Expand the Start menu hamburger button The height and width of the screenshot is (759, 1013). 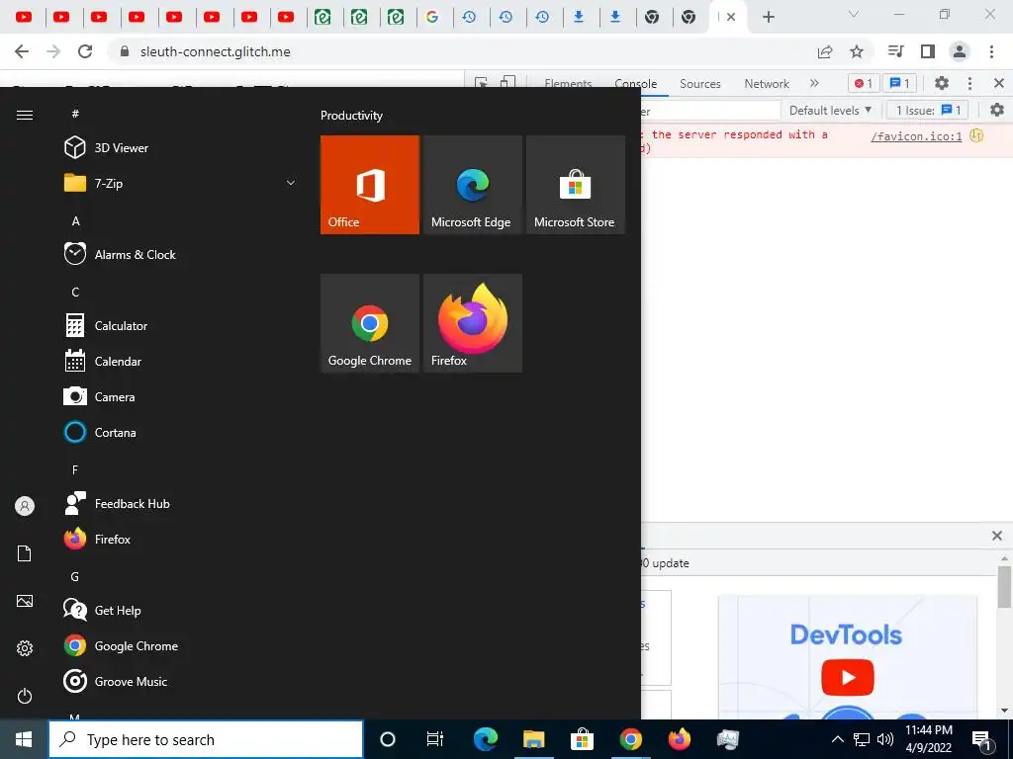click(25, 115)
